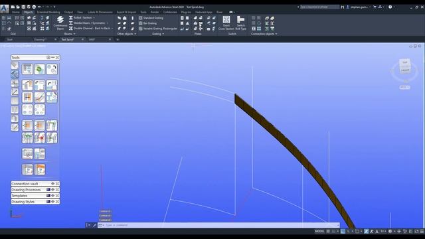Expand the Connection objects panel dropdown
425x239 pixels.
pyautogui.click(x=264, y=34)
